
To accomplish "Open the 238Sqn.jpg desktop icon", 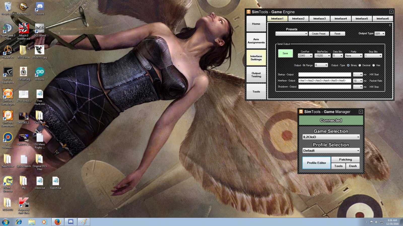I will coord(24,74).
